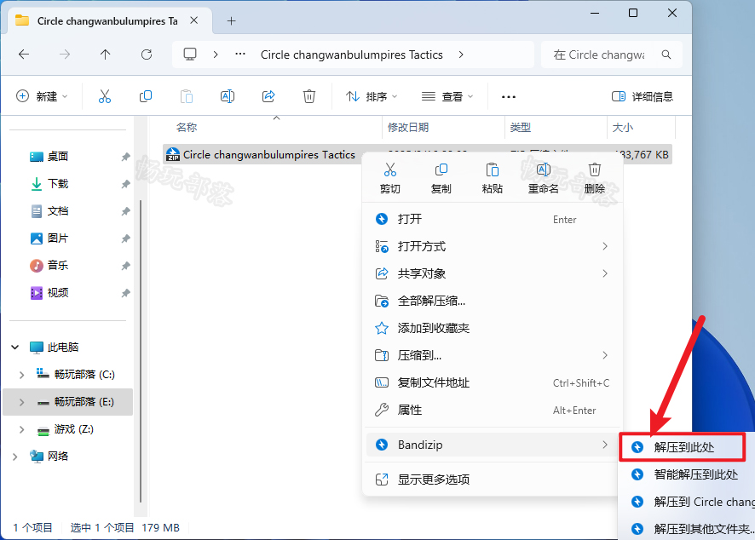Expand the 畅玩部落 (E:) drive
This screenshot has height=540, width=755.
click(x=21, y=402)
